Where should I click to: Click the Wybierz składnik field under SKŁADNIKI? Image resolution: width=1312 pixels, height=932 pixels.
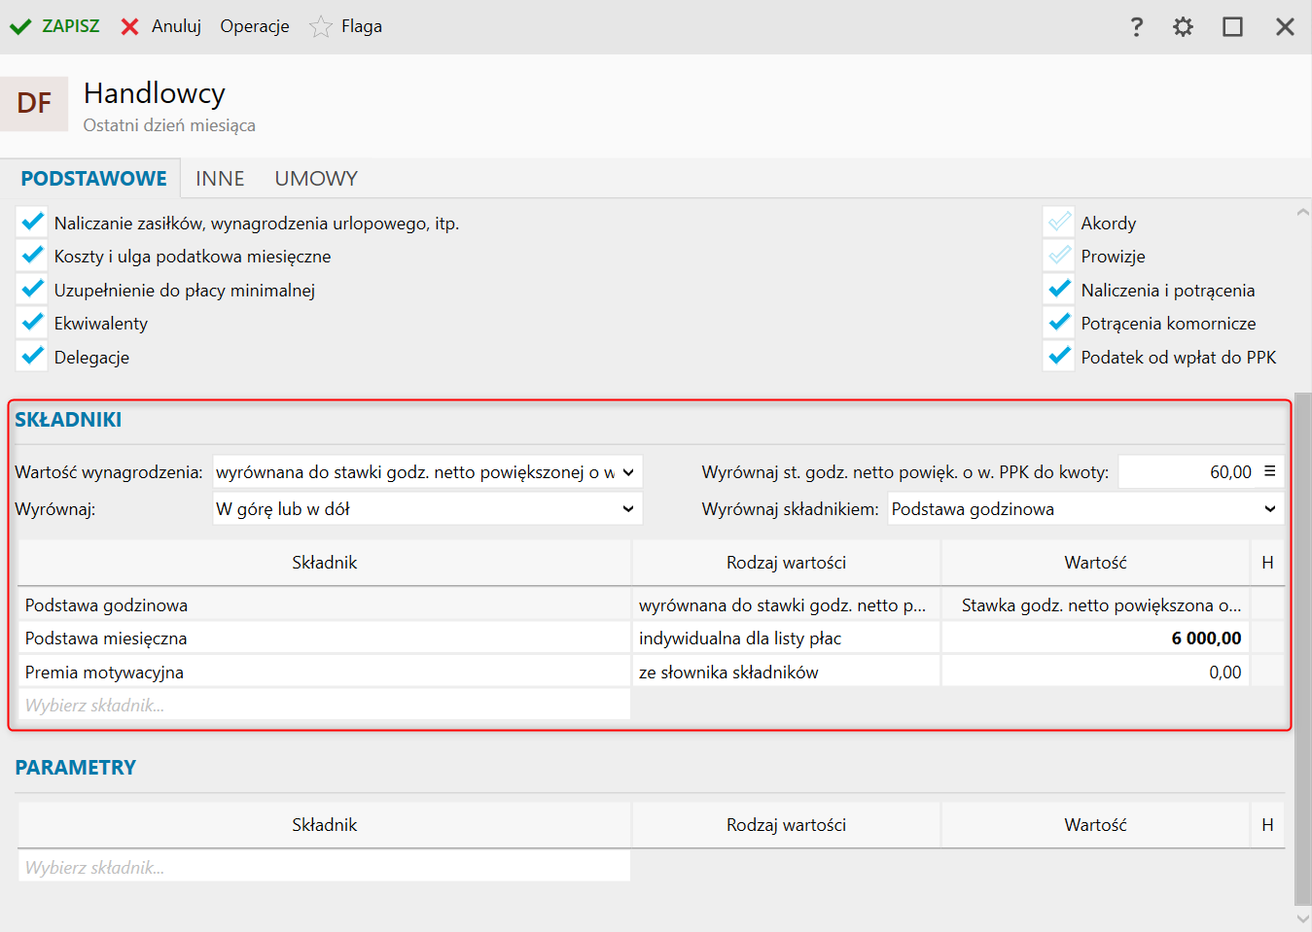click(324, 705)
